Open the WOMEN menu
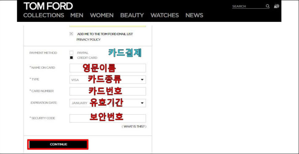Image resolution: width=299 pixels, height=154 pixels. (x=102, y=15)
